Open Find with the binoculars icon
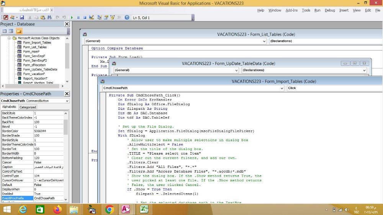The width and height of the screenshot is (383, 215). [x=49, y=17]
